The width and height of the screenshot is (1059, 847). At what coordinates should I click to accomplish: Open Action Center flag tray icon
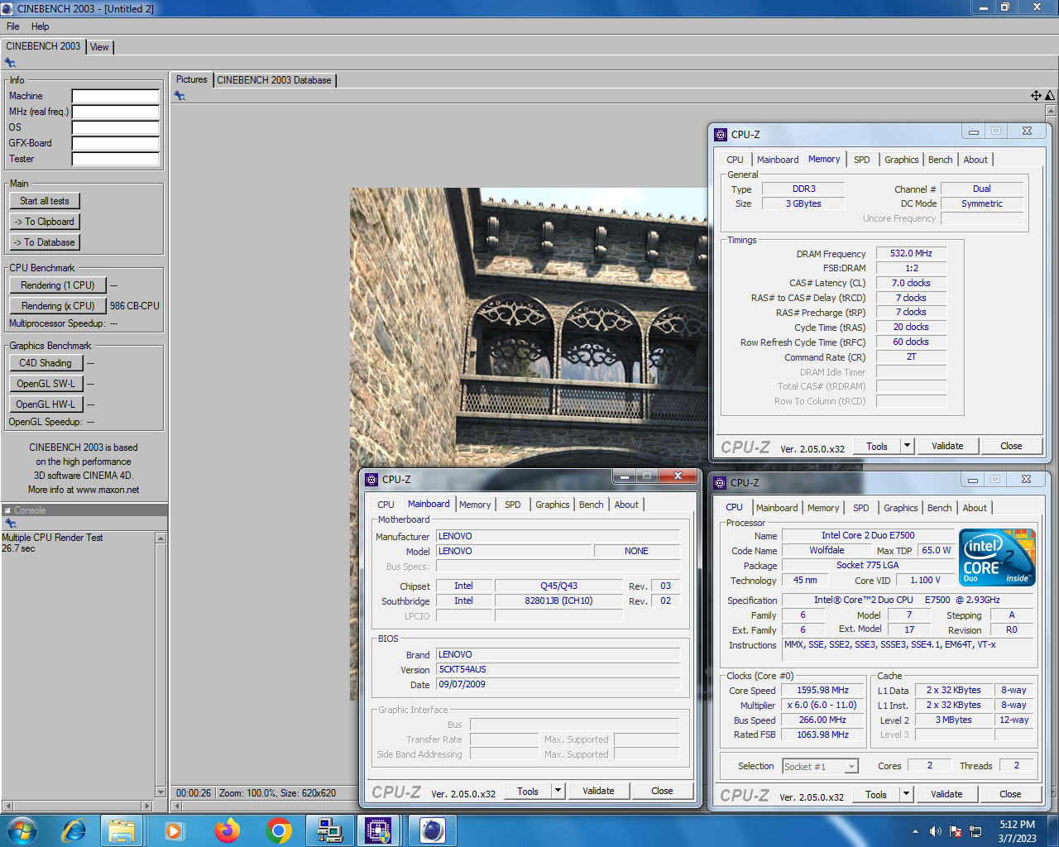pos(956,831)
